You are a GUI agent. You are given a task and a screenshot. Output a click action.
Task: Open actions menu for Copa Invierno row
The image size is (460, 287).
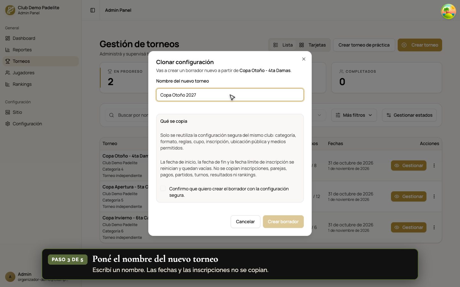(434, 227)
